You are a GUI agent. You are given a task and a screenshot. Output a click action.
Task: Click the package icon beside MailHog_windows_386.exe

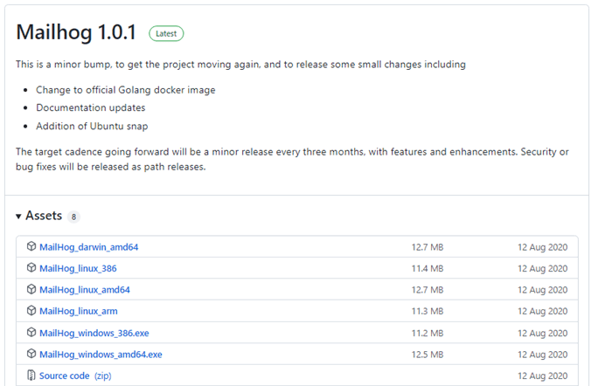coord(31,333)
